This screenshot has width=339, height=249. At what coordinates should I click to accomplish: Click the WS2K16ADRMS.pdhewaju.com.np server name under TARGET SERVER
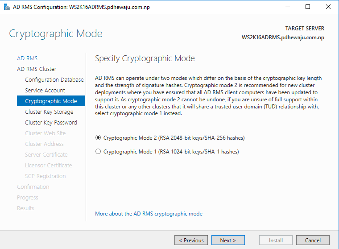click(x=283, y=37)
